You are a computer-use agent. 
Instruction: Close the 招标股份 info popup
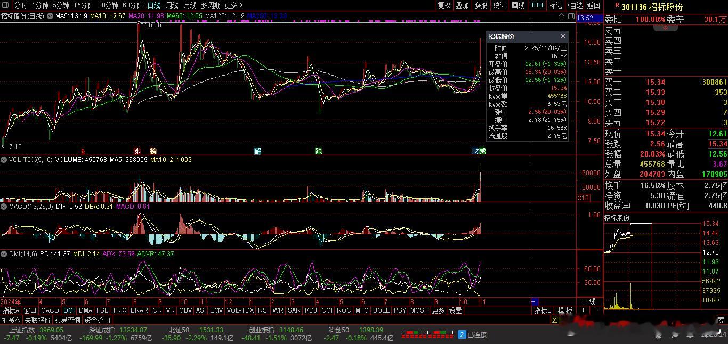coord(563,36)
